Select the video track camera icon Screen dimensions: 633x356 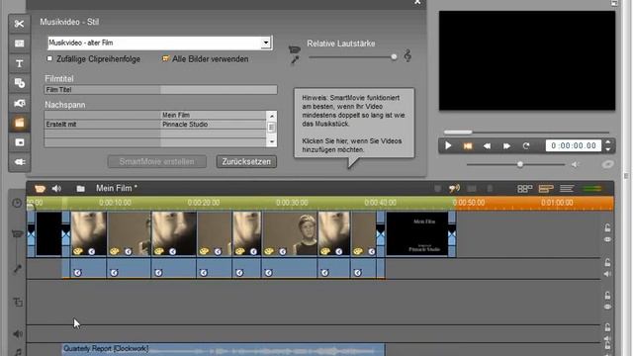pos(17,234)
